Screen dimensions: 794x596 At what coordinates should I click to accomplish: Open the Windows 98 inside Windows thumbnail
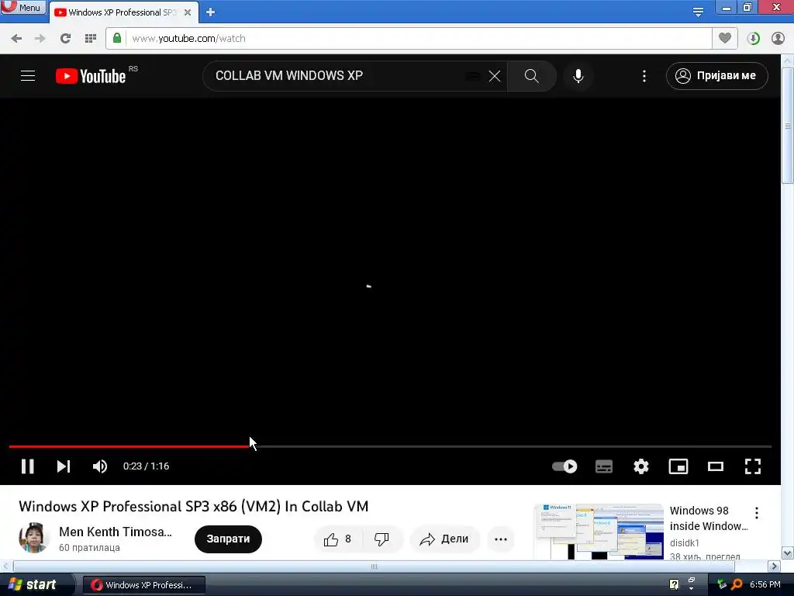[x=599, y=532]
